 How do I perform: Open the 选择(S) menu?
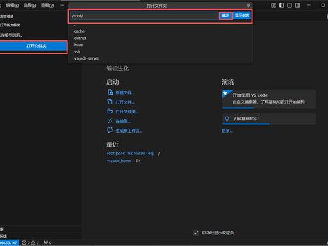coord(29,6)
